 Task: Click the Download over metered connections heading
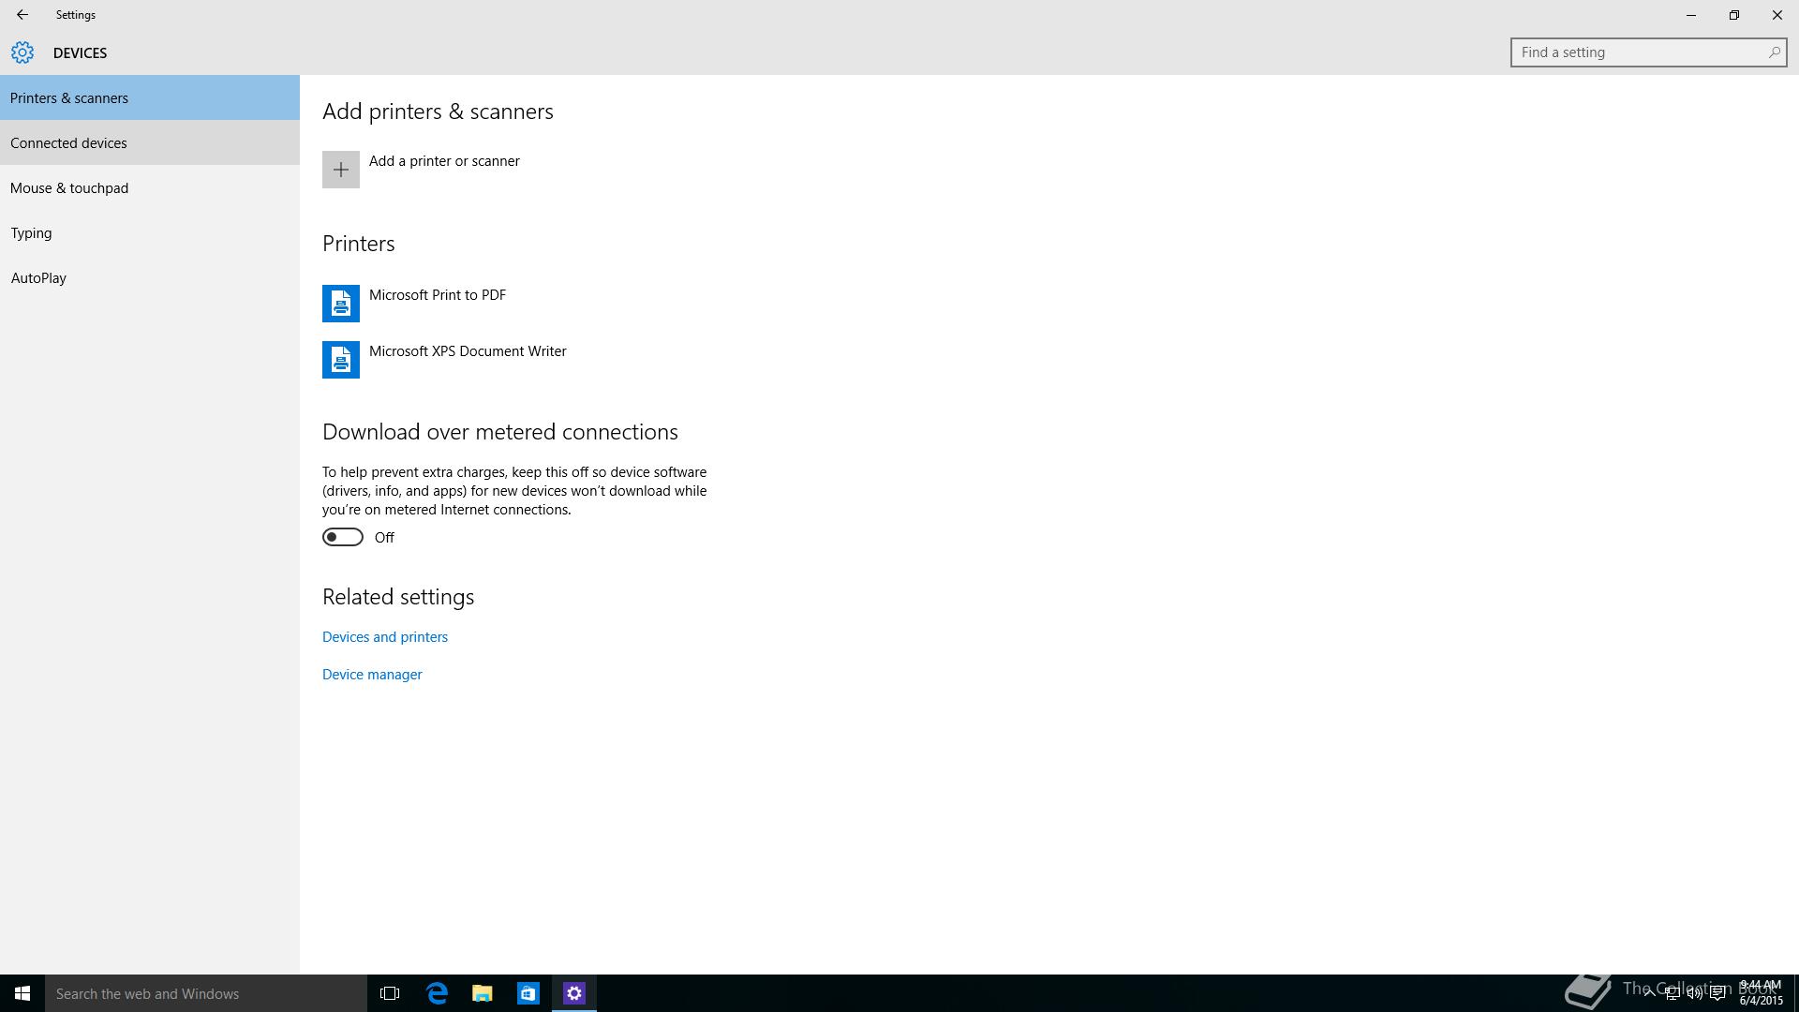[500, 432]
